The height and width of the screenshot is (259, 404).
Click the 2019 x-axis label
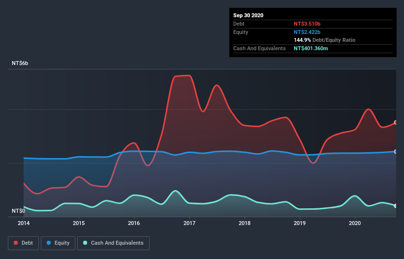click(300, 223)
